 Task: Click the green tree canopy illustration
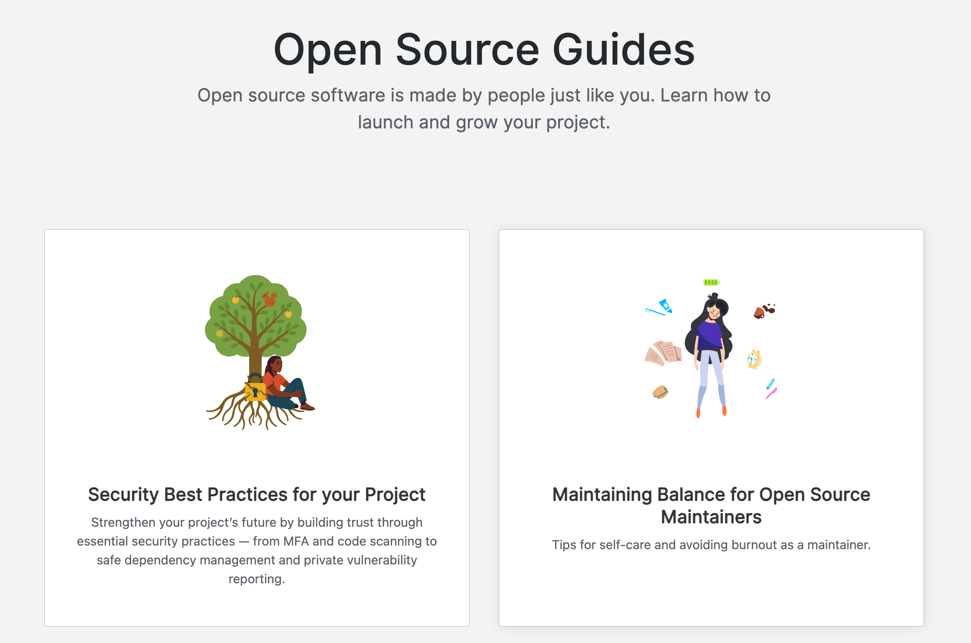(x=256, y=314)
